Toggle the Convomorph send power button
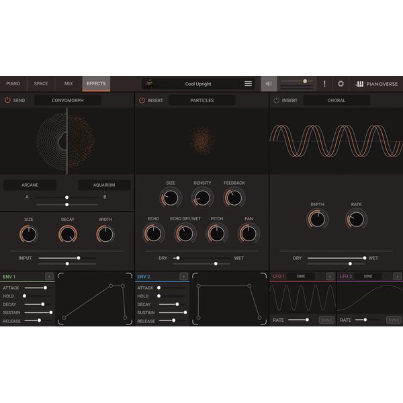The height and width of the screenshot is (403, 403). [x=7, y=100]
